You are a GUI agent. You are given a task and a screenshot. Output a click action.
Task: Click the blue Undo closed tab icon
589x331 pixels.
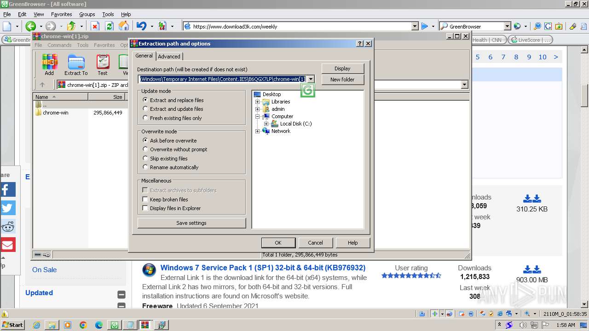tap(141, 26)
